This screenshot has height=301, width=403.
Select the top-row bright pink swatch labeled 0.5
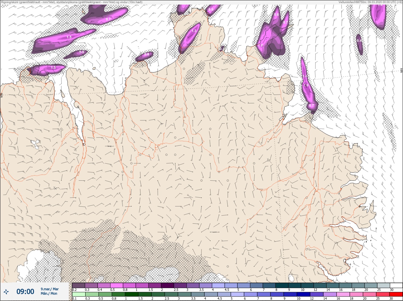click(116, 285)
